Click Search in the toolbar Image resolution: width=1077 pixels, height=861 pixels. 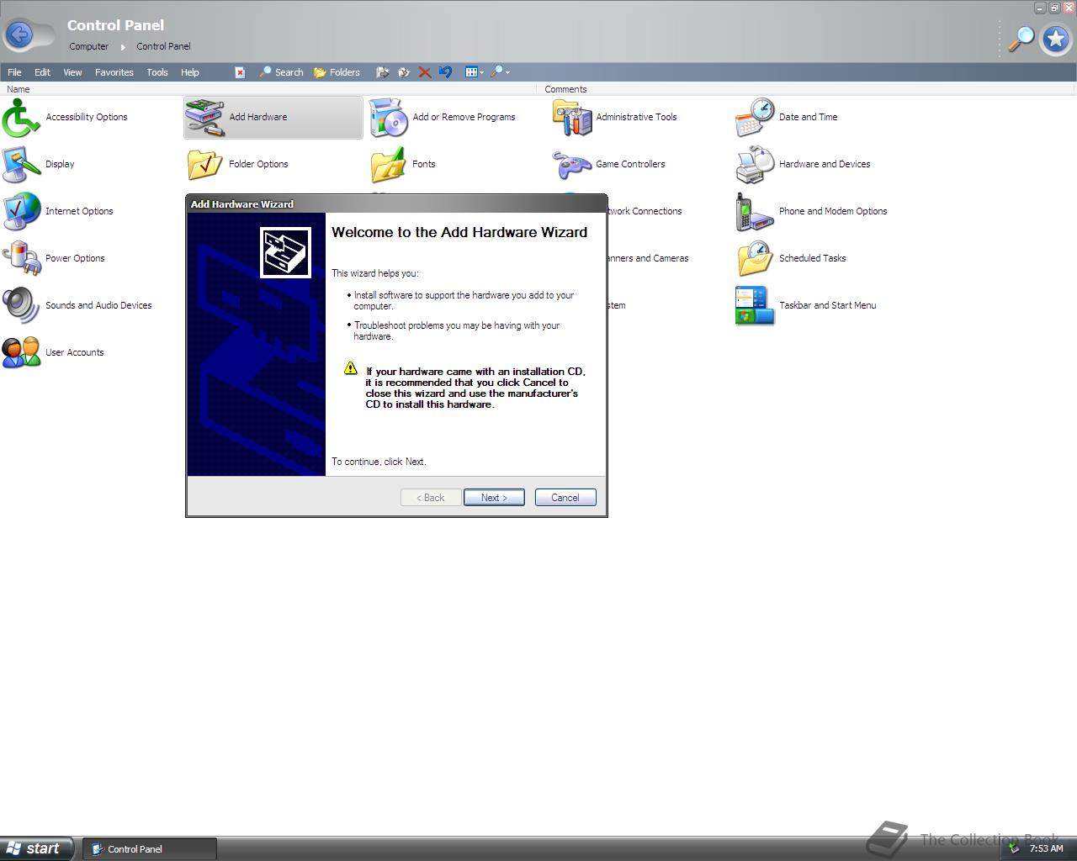coord(281,72)
